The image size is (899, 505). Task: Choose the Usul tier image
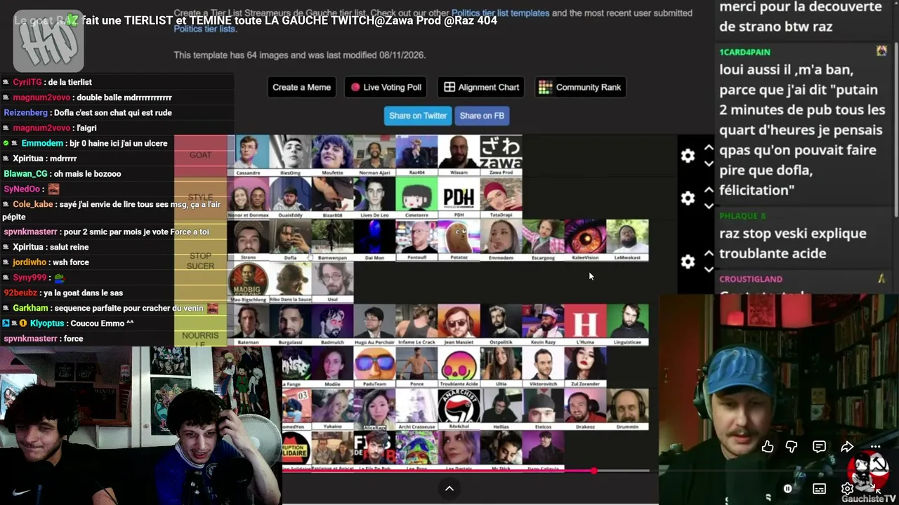(x=332, y=282)
